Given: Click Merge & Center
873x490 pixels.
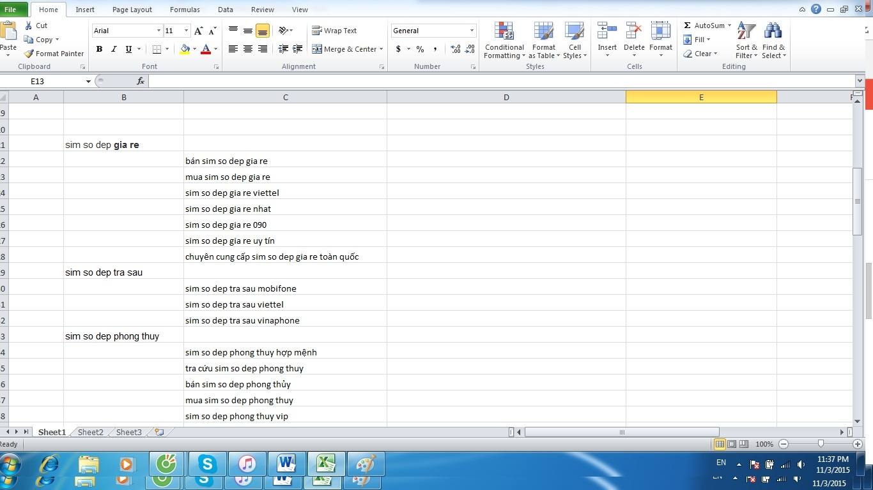Looking at the screenshot, I should tap(344, 49).
